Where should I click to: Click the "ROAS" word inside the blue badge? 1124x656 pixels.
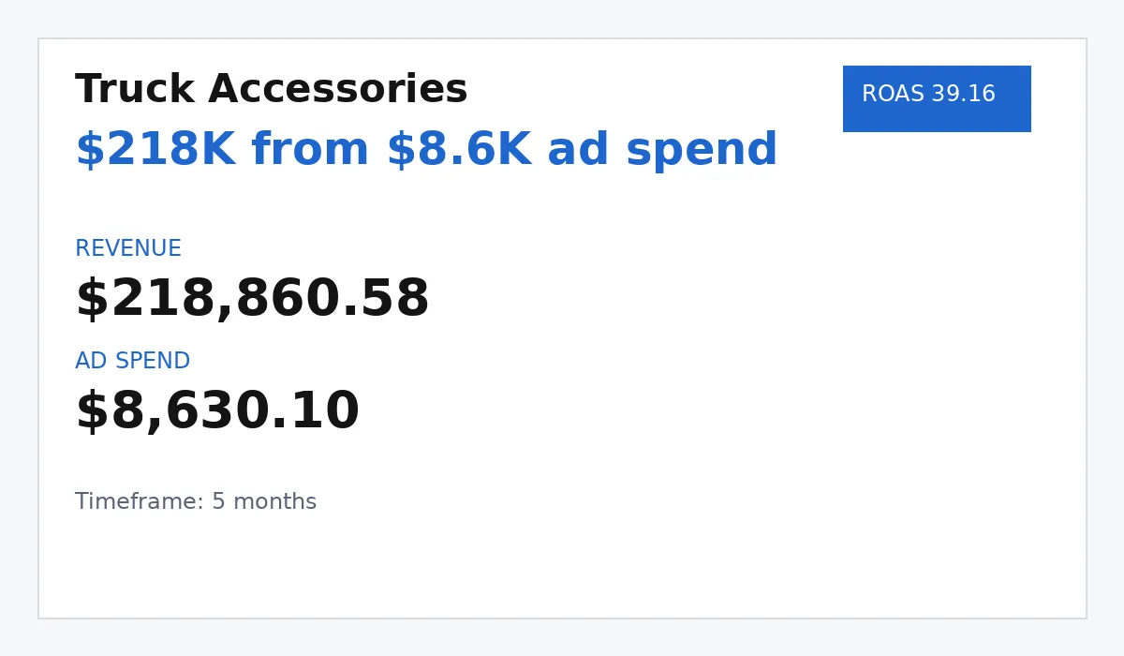pyautogui.click(x=893, y=95)
